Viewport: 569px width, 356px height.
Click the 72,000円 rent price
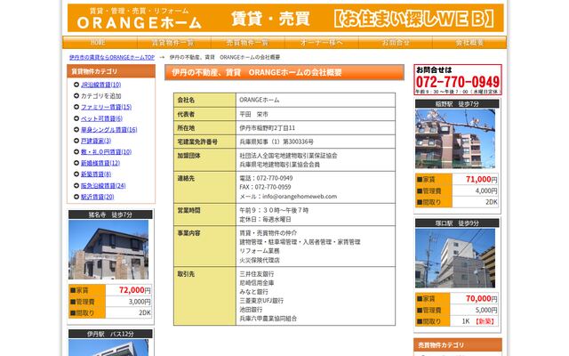coord(134,290)
